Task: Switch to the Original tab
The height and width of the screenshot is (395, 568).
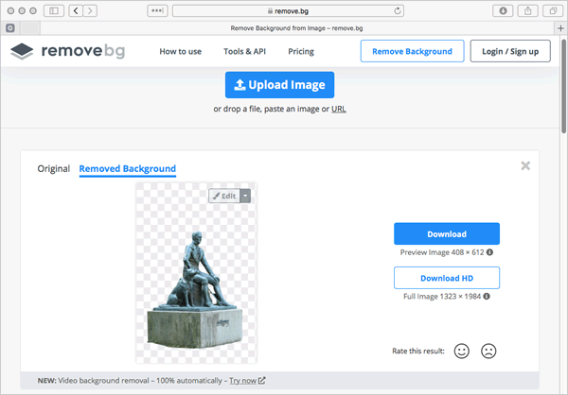Action: click(x=54, y=169)
